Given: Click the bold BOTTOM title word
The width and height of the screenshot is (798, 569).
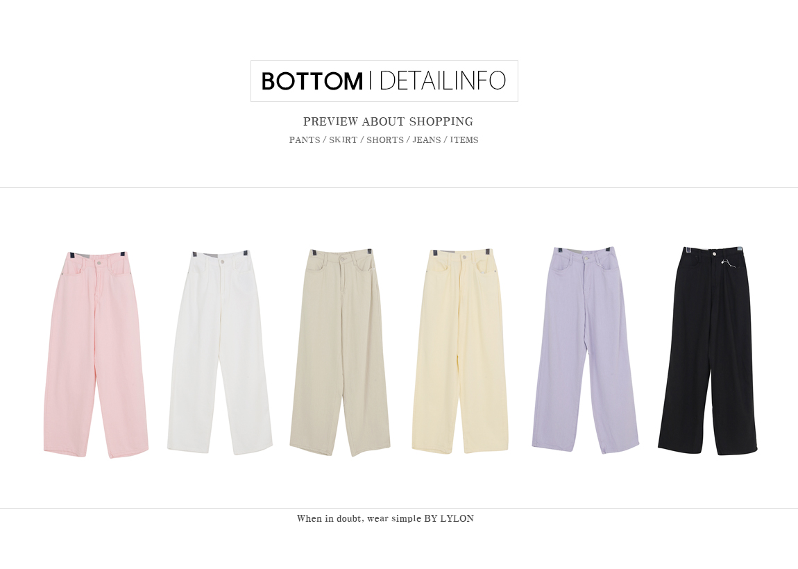Looking at the screenshot, I should 312,81.
